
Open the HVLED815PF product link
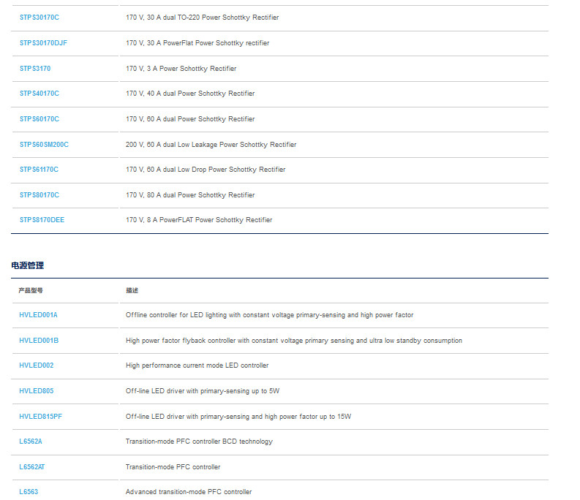coord(41,417)
